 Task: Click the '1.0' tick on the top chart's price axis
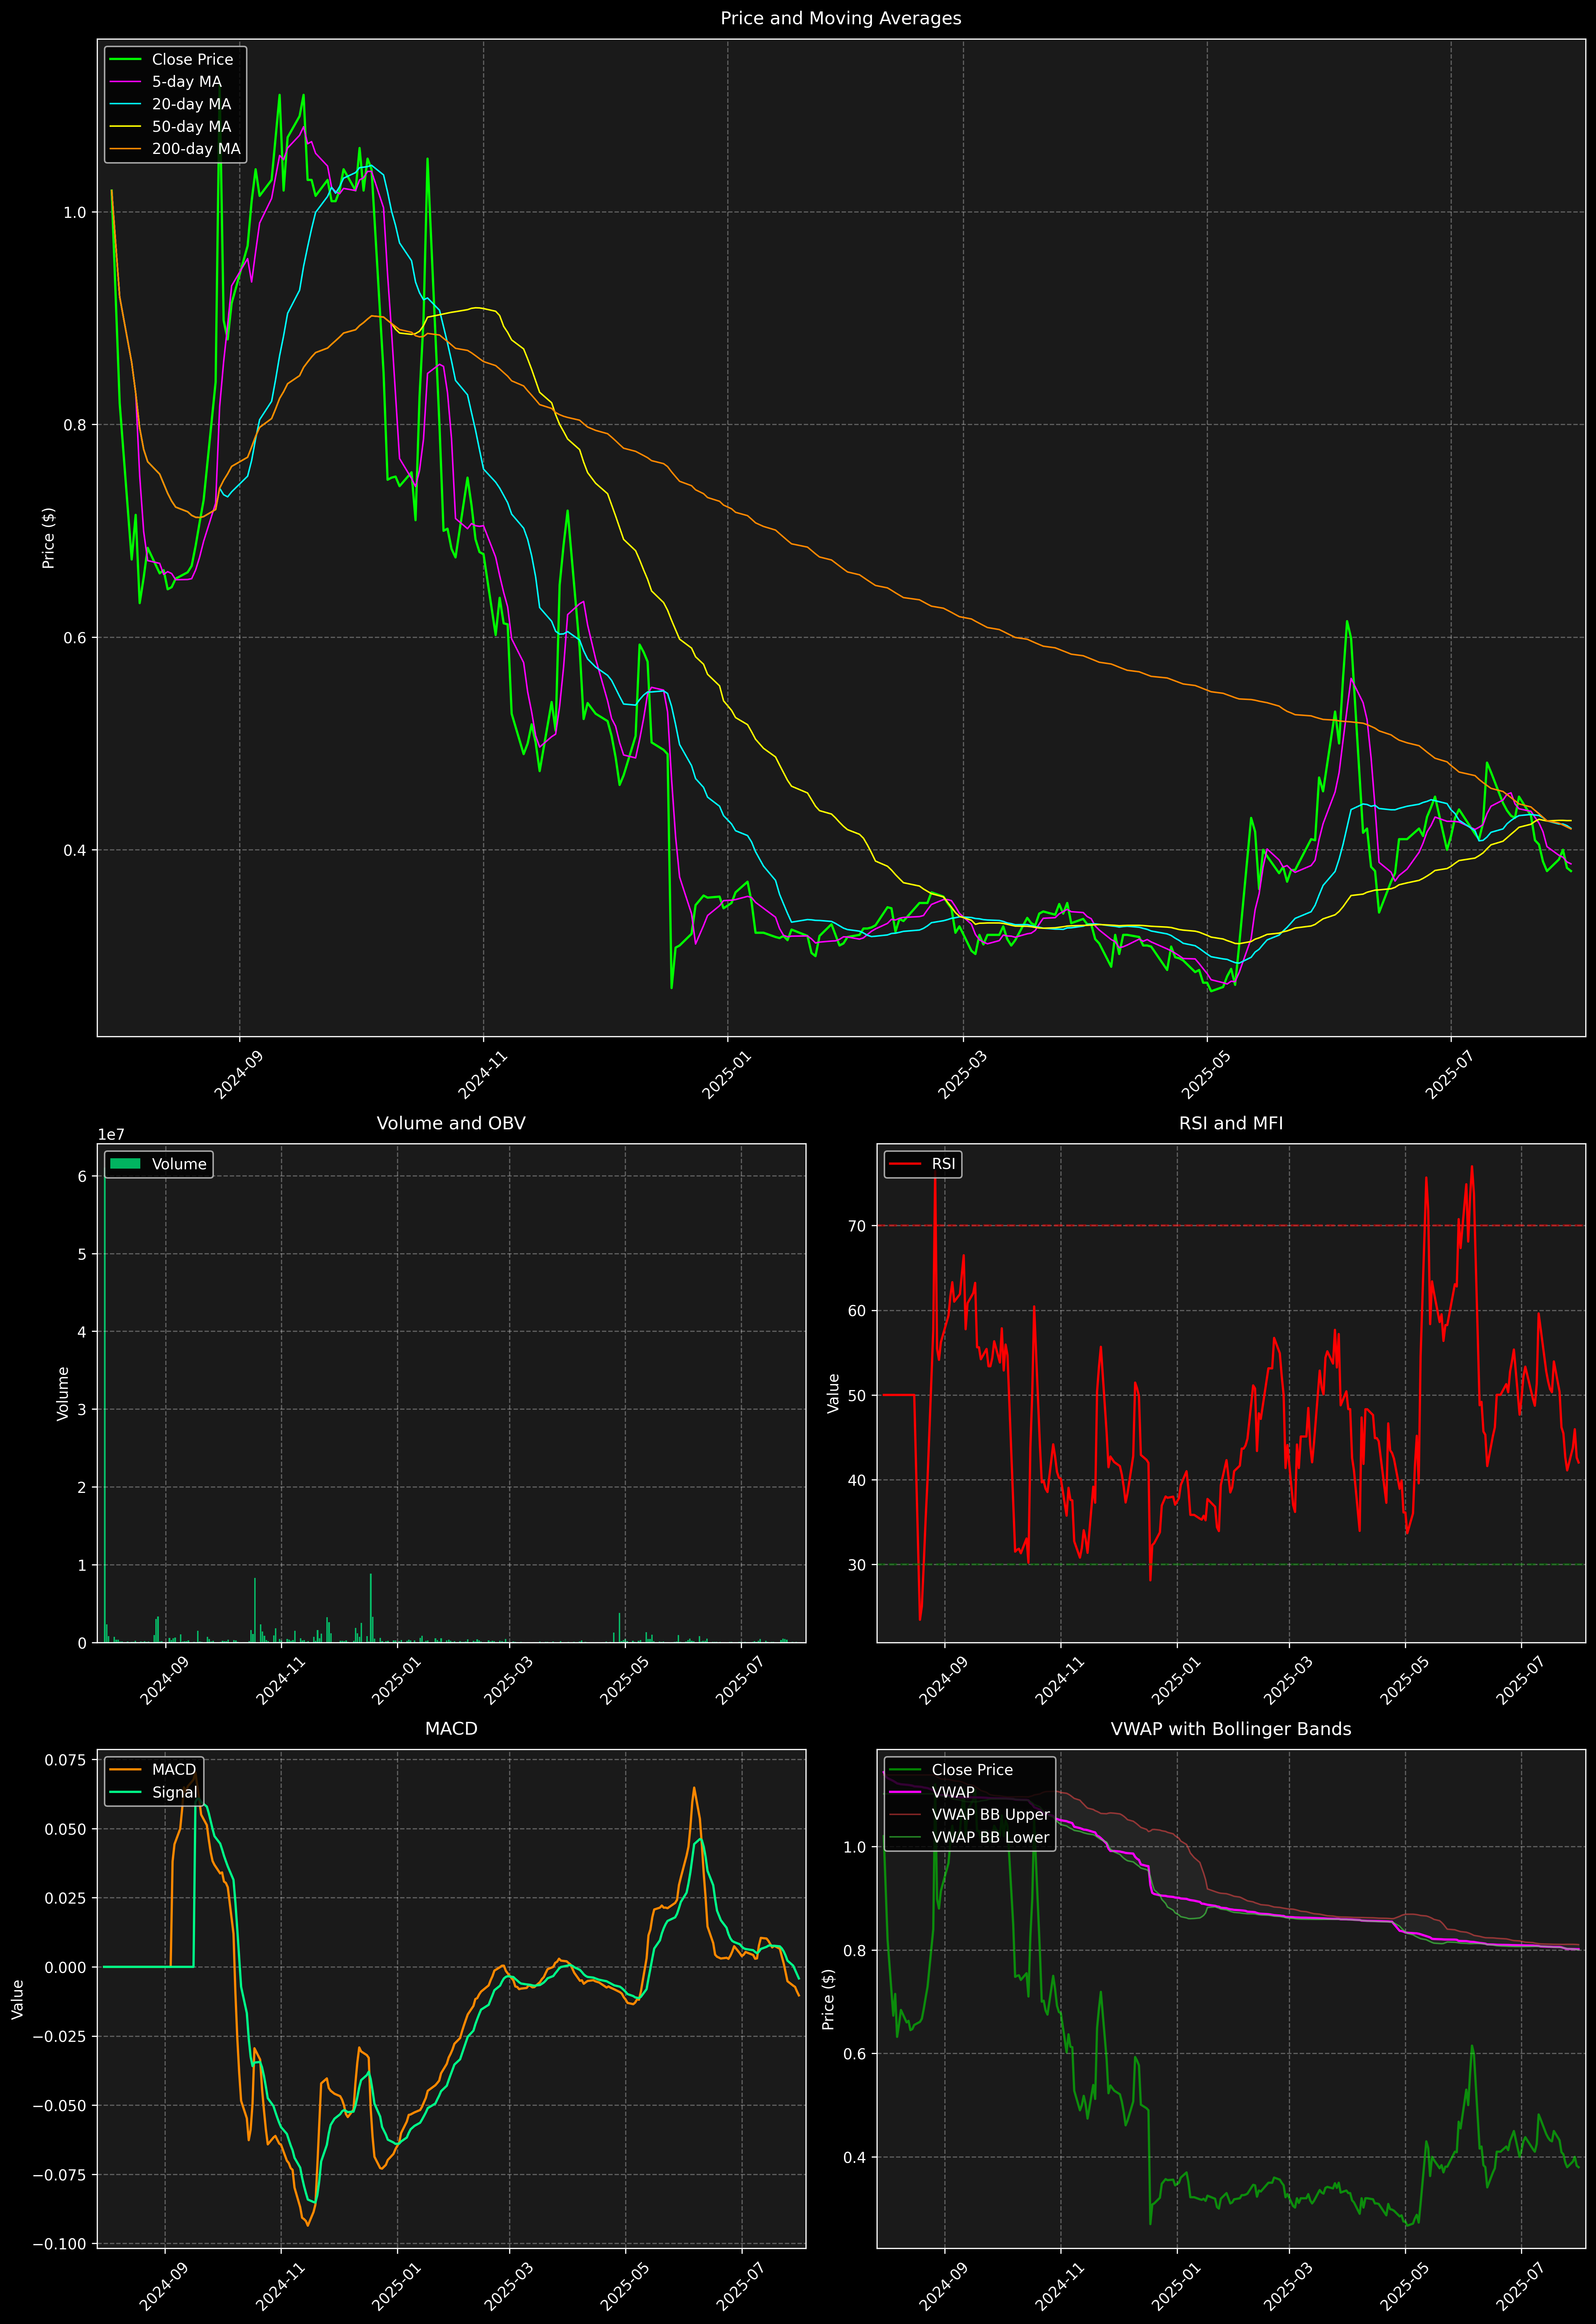pyautogui.click(x=75, y=212)
